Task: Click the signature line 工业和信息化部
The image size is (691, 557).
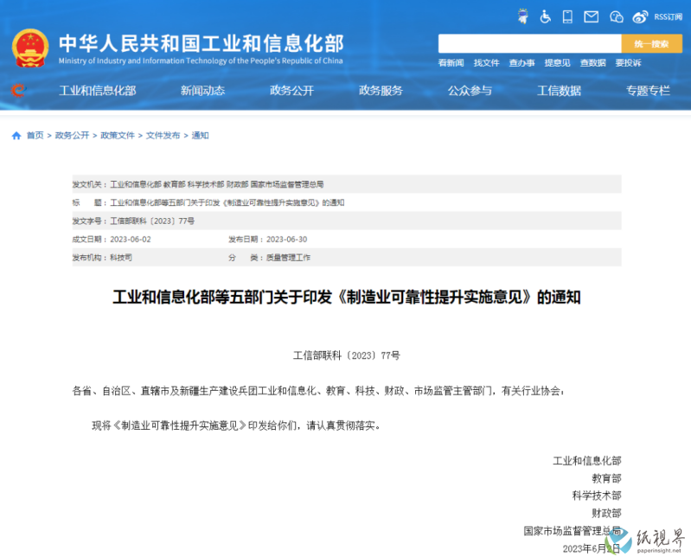Action: [x=587, y=461]
